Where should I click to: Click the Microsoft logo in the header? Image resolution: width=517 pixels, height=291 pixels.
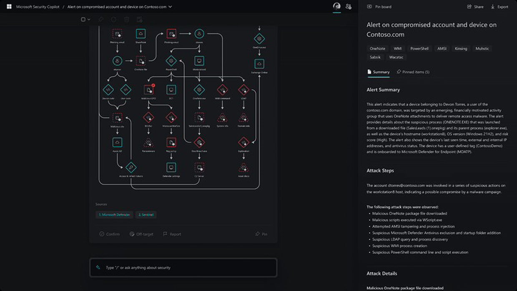(9, 7)
